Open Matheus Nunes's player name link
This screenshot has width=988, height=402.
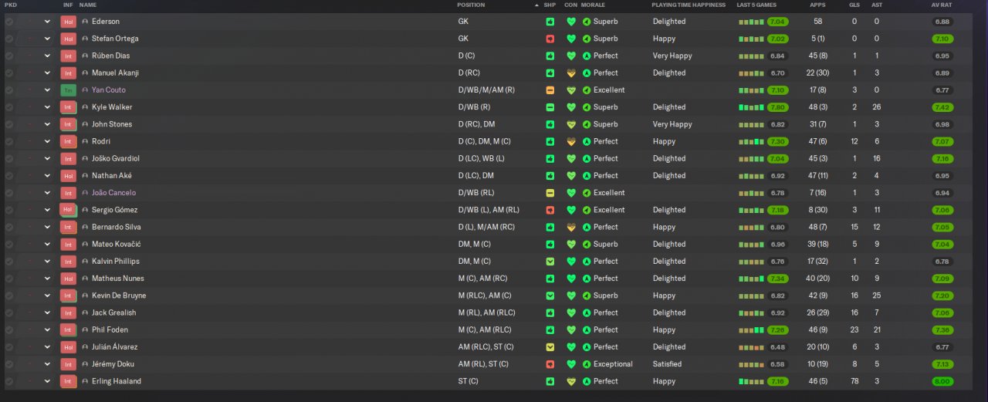coord(118,279)
